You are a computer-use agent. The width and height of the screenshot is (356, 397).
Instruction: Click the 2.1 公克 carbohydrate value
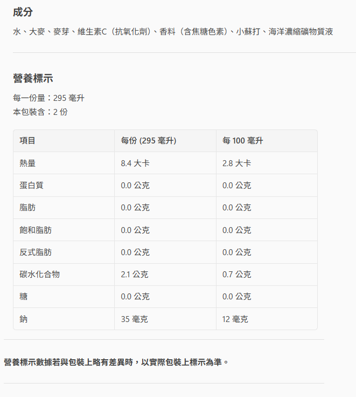(x=135, y=274)
